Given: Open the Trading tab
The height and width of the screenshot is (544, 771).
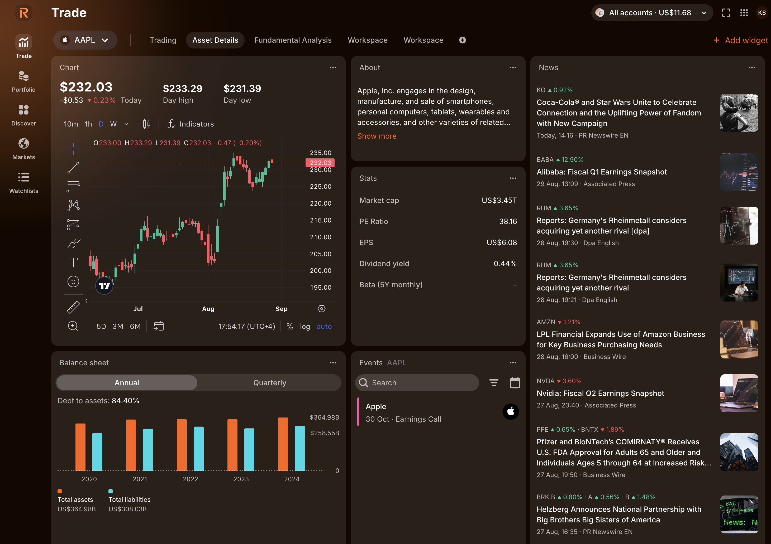Looking at the screenshot, I should (163, 40).
